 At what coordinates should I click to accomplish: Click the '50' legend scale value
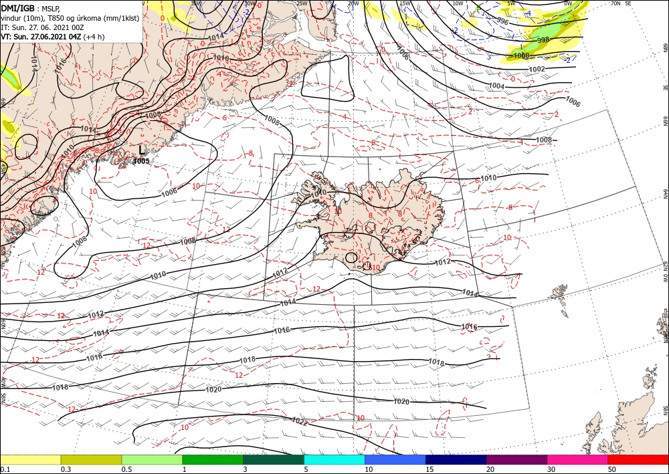(x=612, y=469)
